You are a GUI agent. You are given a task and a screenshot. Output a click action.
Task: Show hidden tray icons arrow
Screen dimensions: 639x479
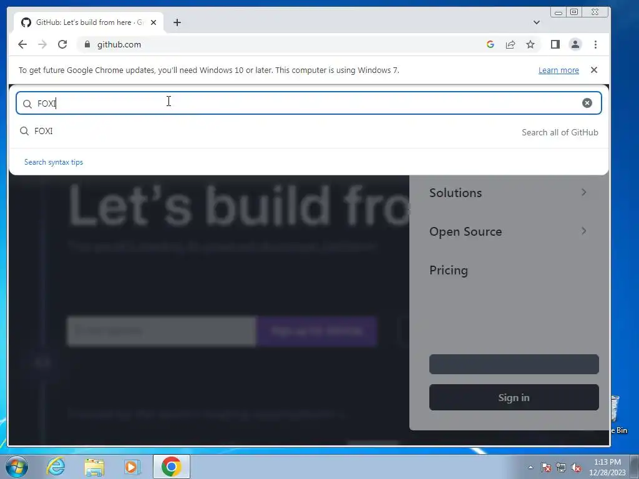point(530,467)
